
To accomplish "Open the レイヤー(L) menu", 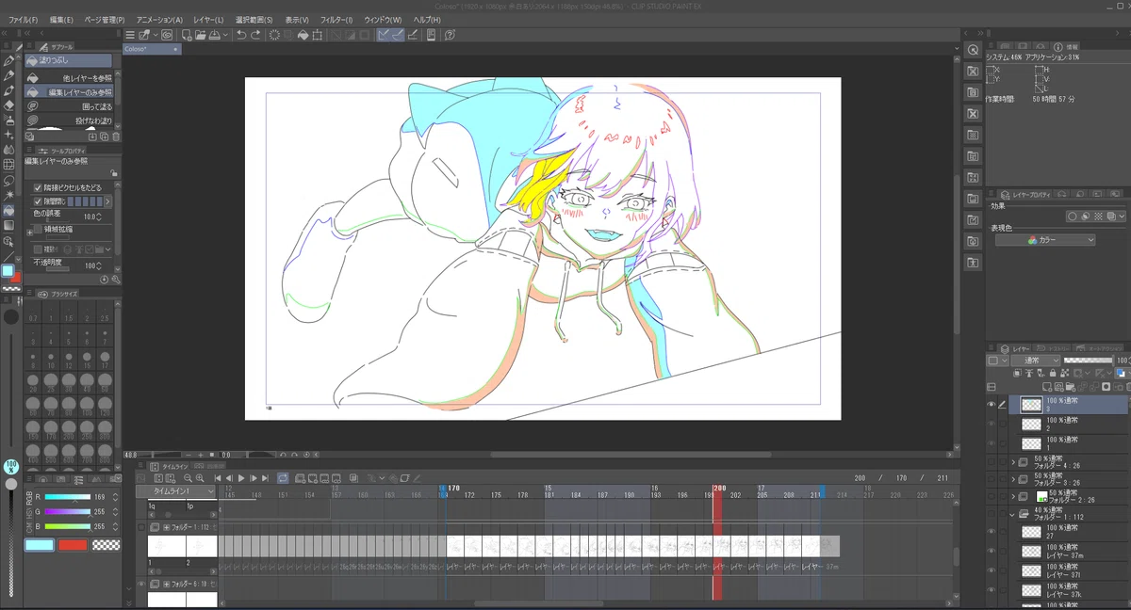I will point(208,19).
